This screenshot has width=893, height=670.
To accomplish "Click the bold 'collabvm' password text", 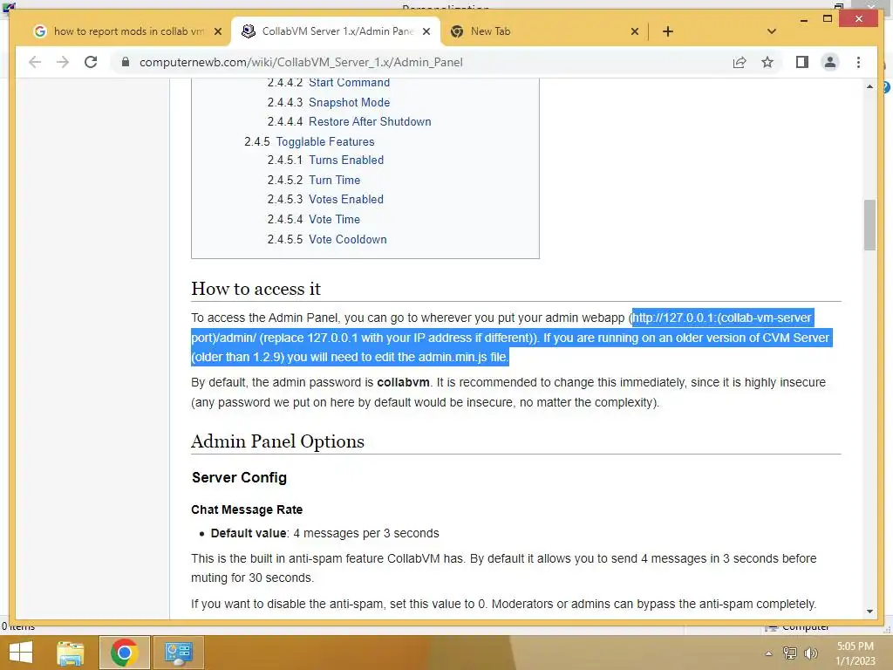I will tap(403, 382).
